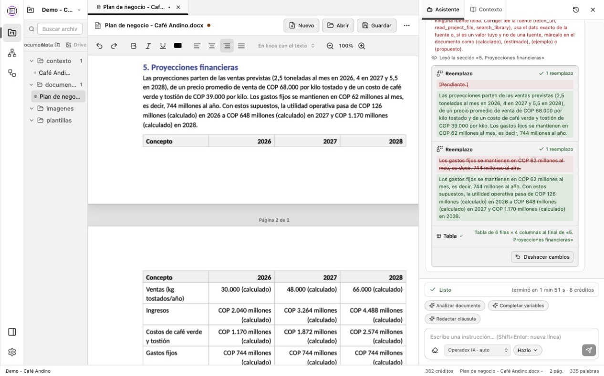Click the Operadox app logo

pyautogui.click(x=12, y=10)
